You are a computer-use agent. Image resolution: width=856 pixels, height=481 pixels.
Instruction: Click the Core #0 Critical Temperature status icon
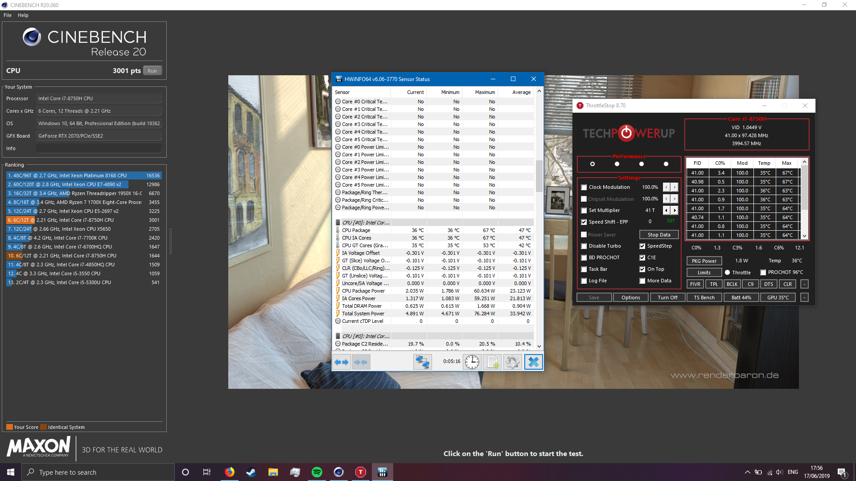pos(338,102)
